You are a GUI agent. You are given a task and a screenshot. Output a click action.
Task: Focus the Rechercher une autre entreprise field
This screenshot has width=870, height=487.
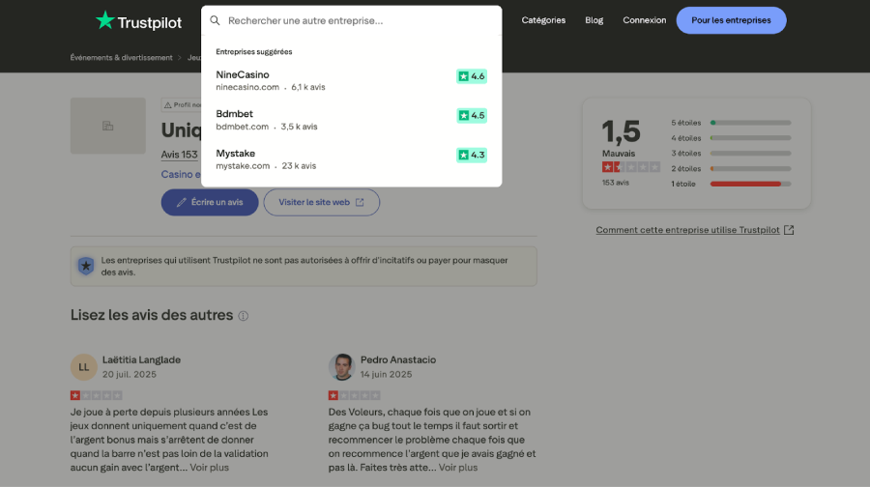358,20
